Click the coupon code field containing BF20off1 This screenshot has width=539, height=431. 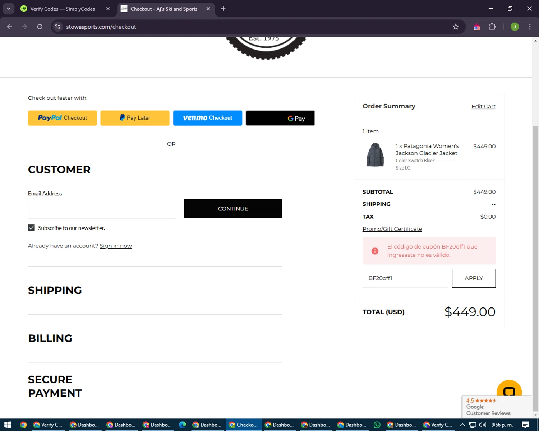pyautogui.click(x=405, y=278)
